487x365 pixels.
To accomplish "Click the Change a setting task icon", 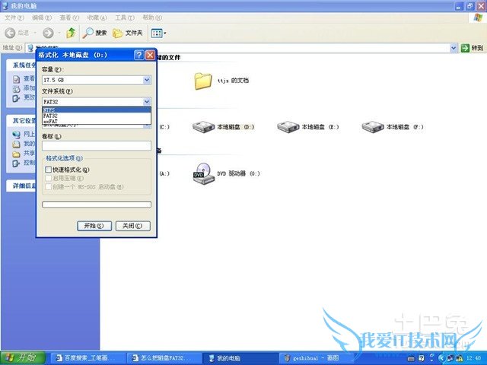I will (16, 98).
